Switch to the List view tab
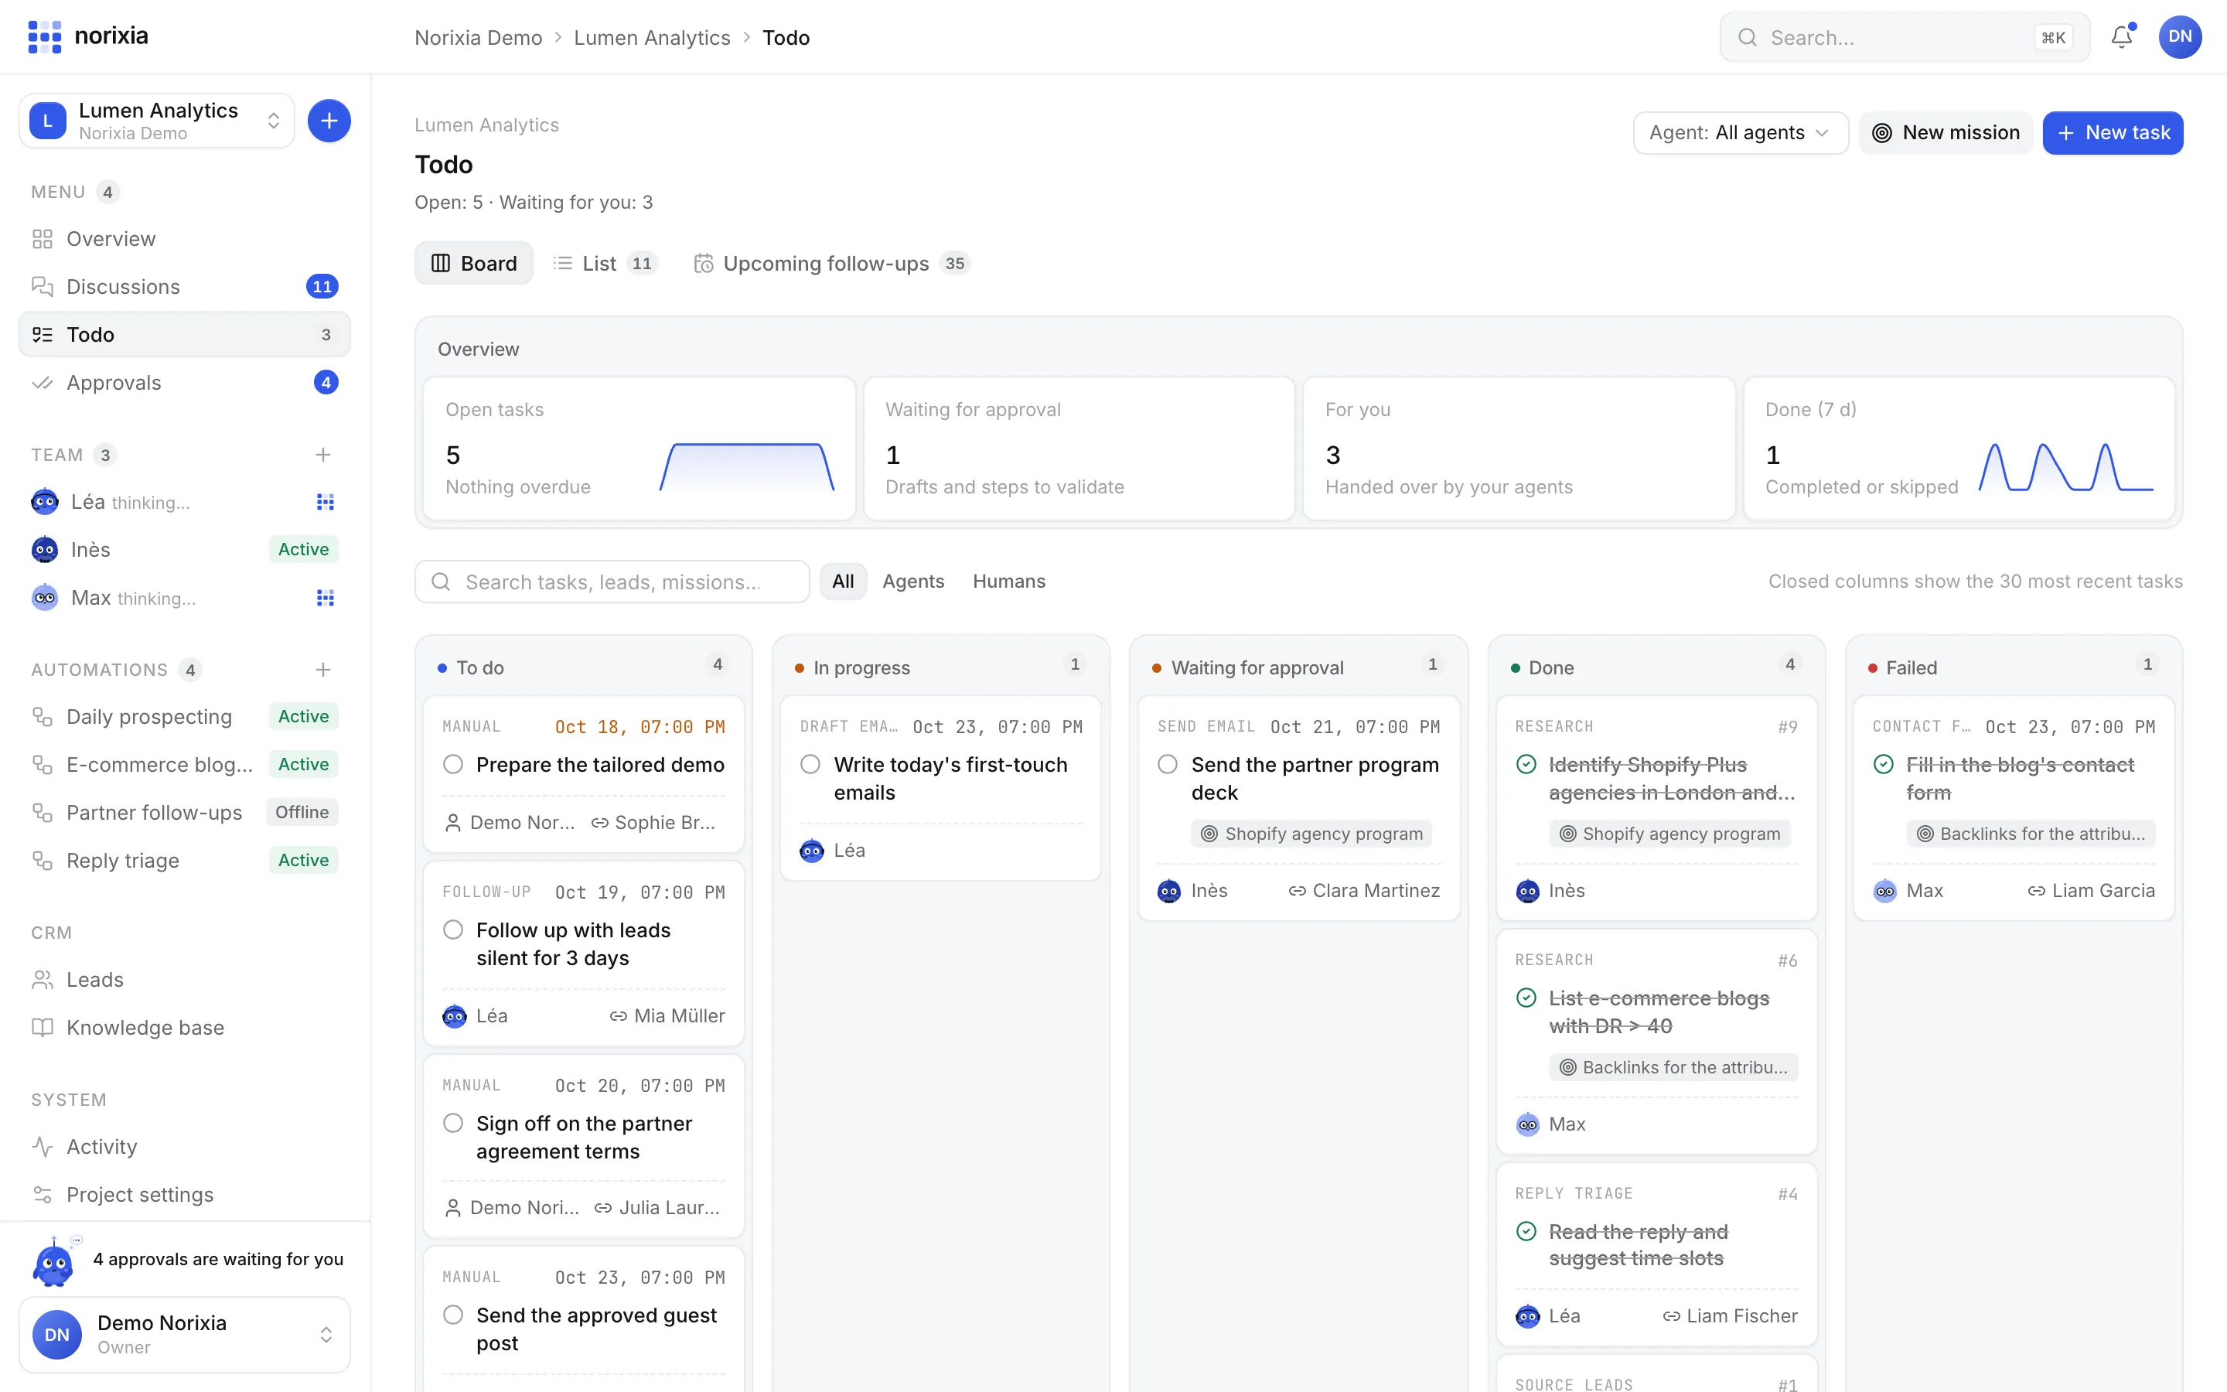2227x1392 pixels. 605,263
